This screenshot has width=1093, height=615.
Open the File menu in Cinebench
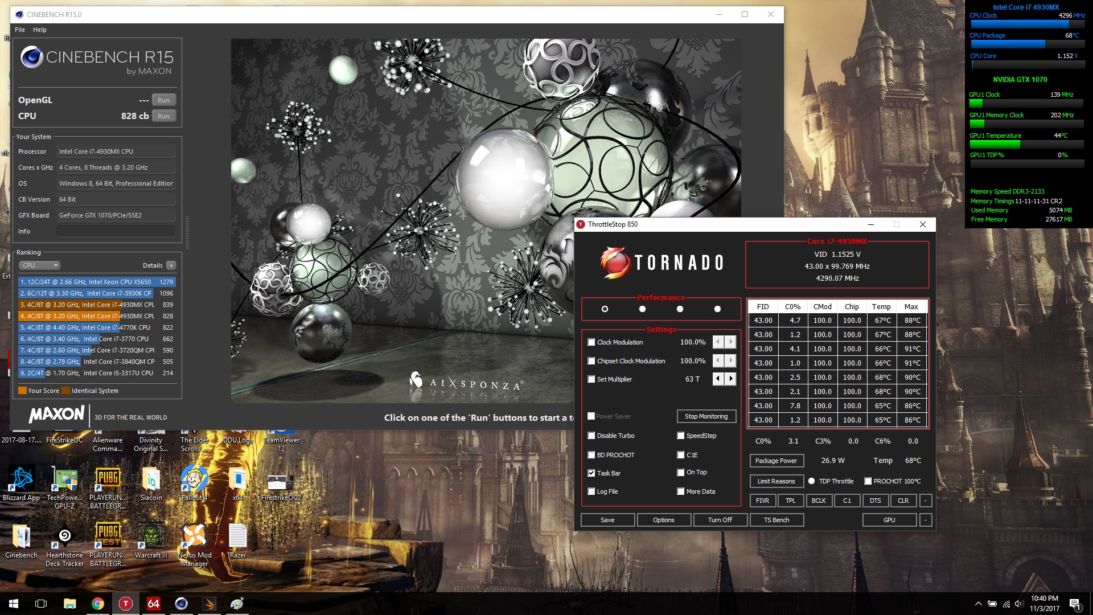(20, 30)
